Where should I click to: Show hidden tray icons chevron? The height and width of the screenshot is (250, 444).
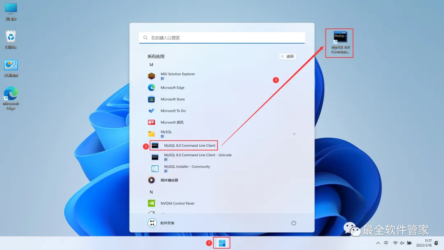tap(378, 243)
